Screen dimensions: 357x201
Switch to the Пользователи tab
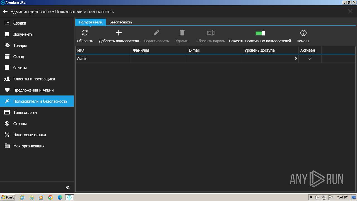(91, 22)
